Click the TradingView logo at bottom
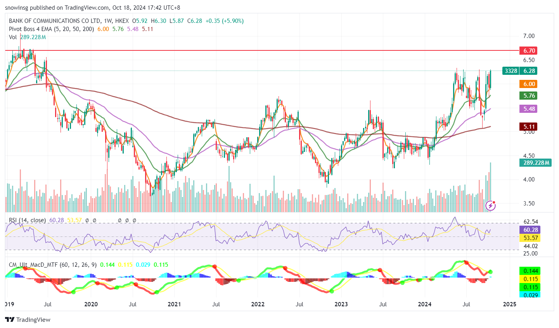 coord(28,319)
